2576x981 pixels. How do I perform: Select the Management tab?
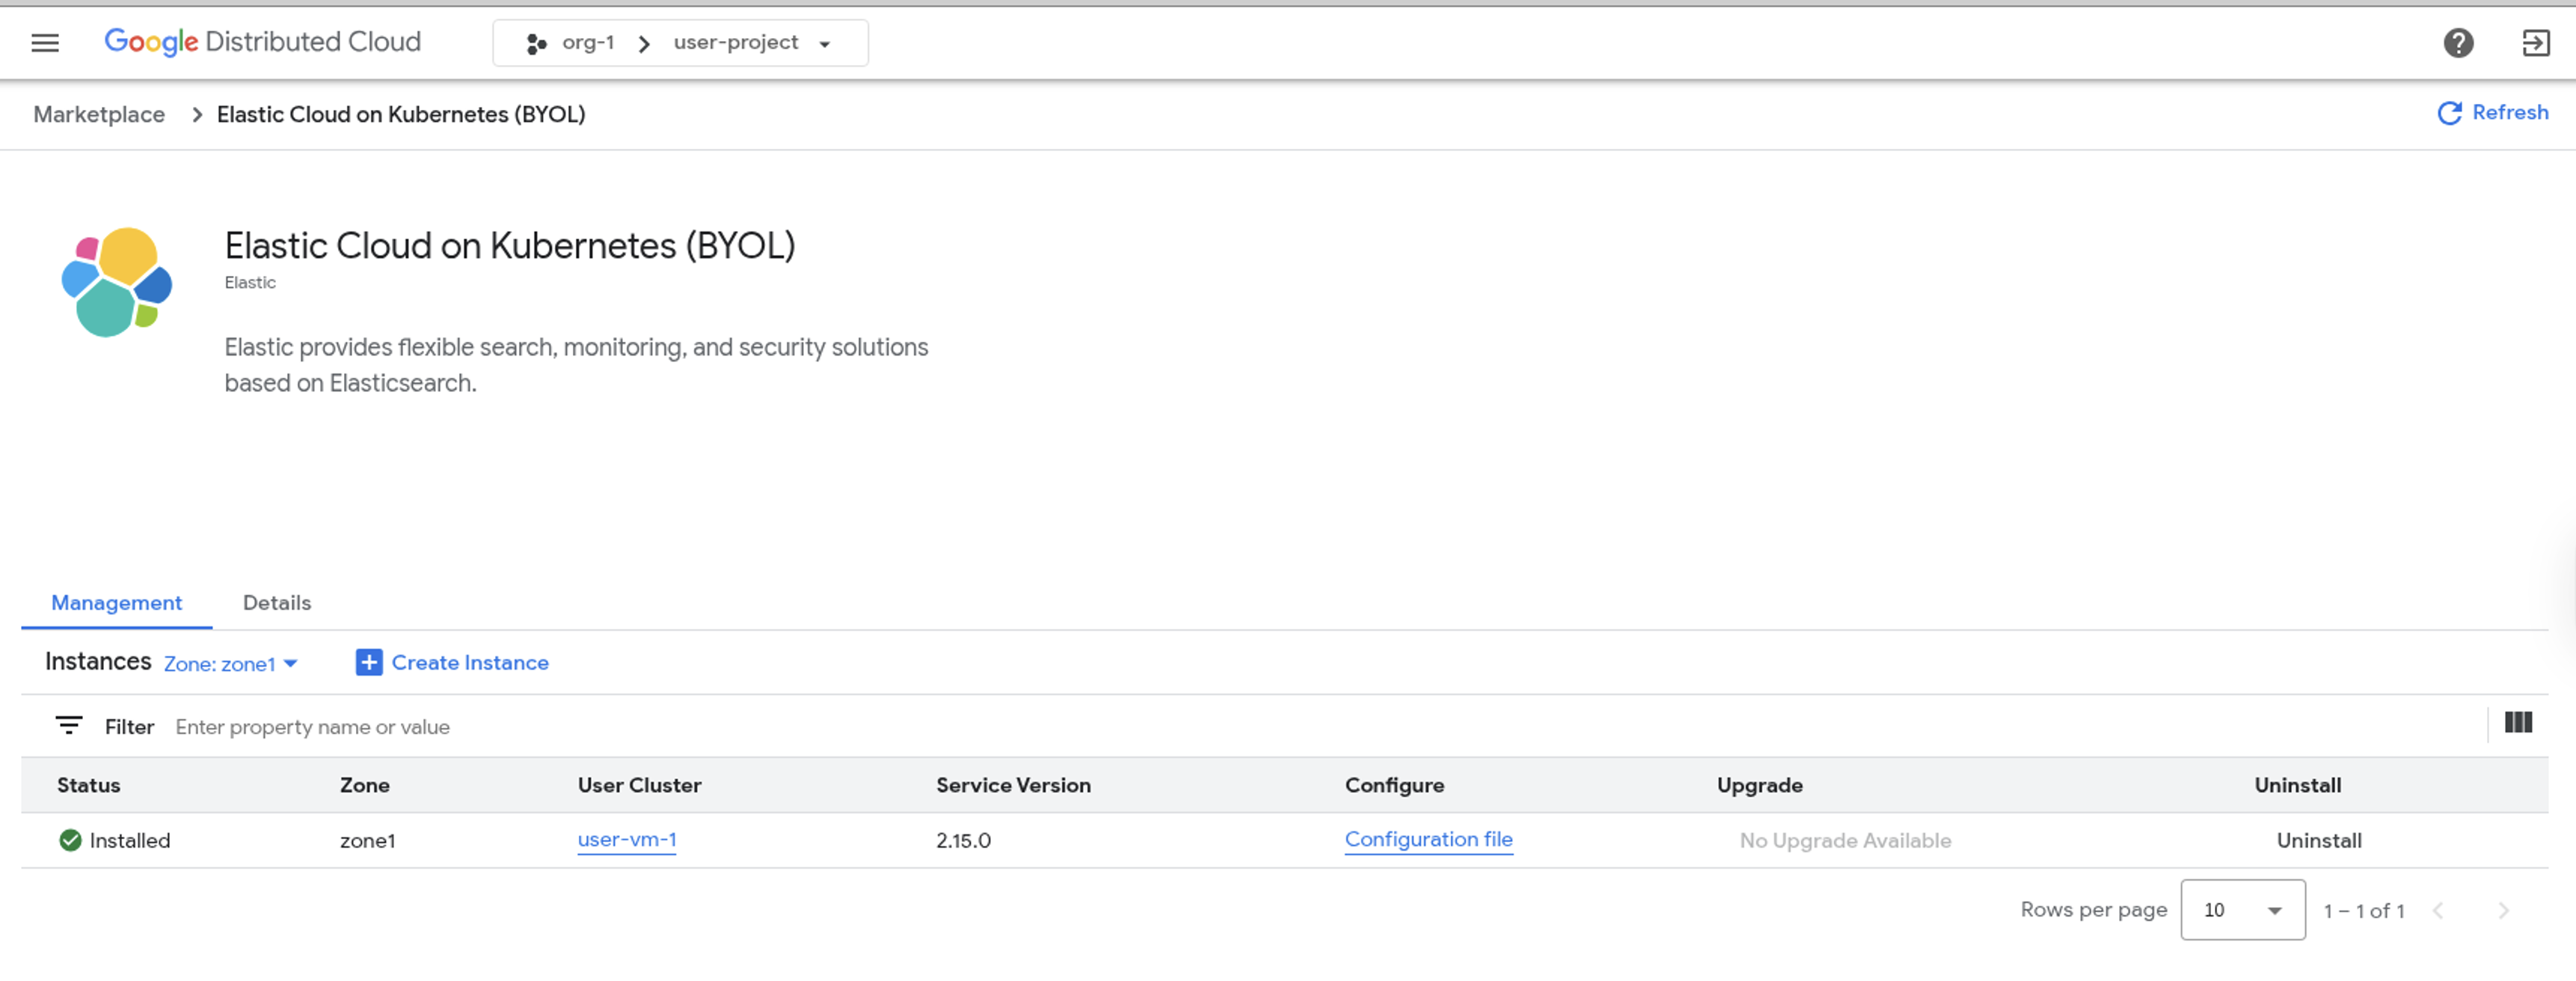(x=116, y=603)
